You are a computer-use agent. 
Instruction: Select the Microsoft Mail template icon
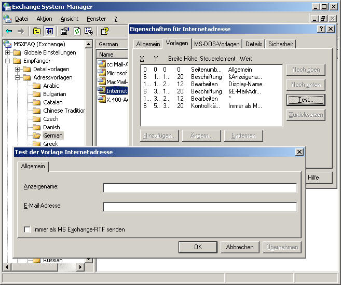102,73
